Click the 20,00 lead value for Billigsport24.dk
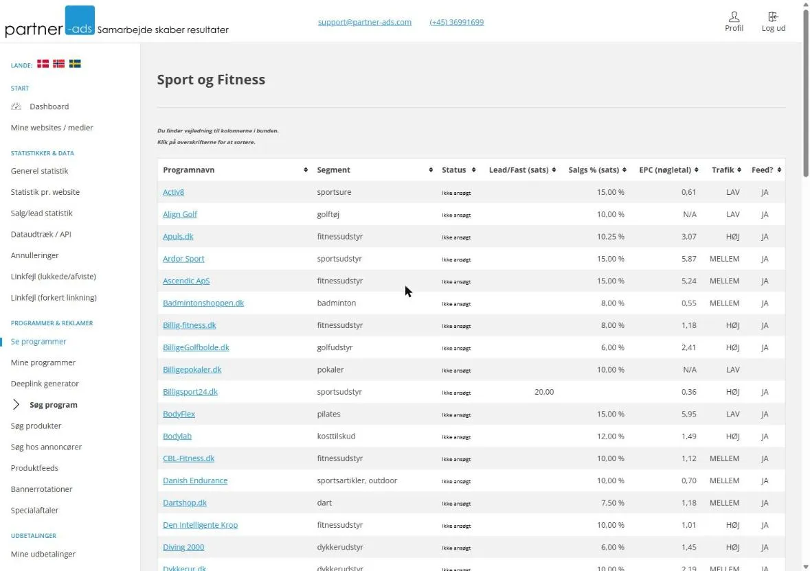 click(x=544, y=391)
